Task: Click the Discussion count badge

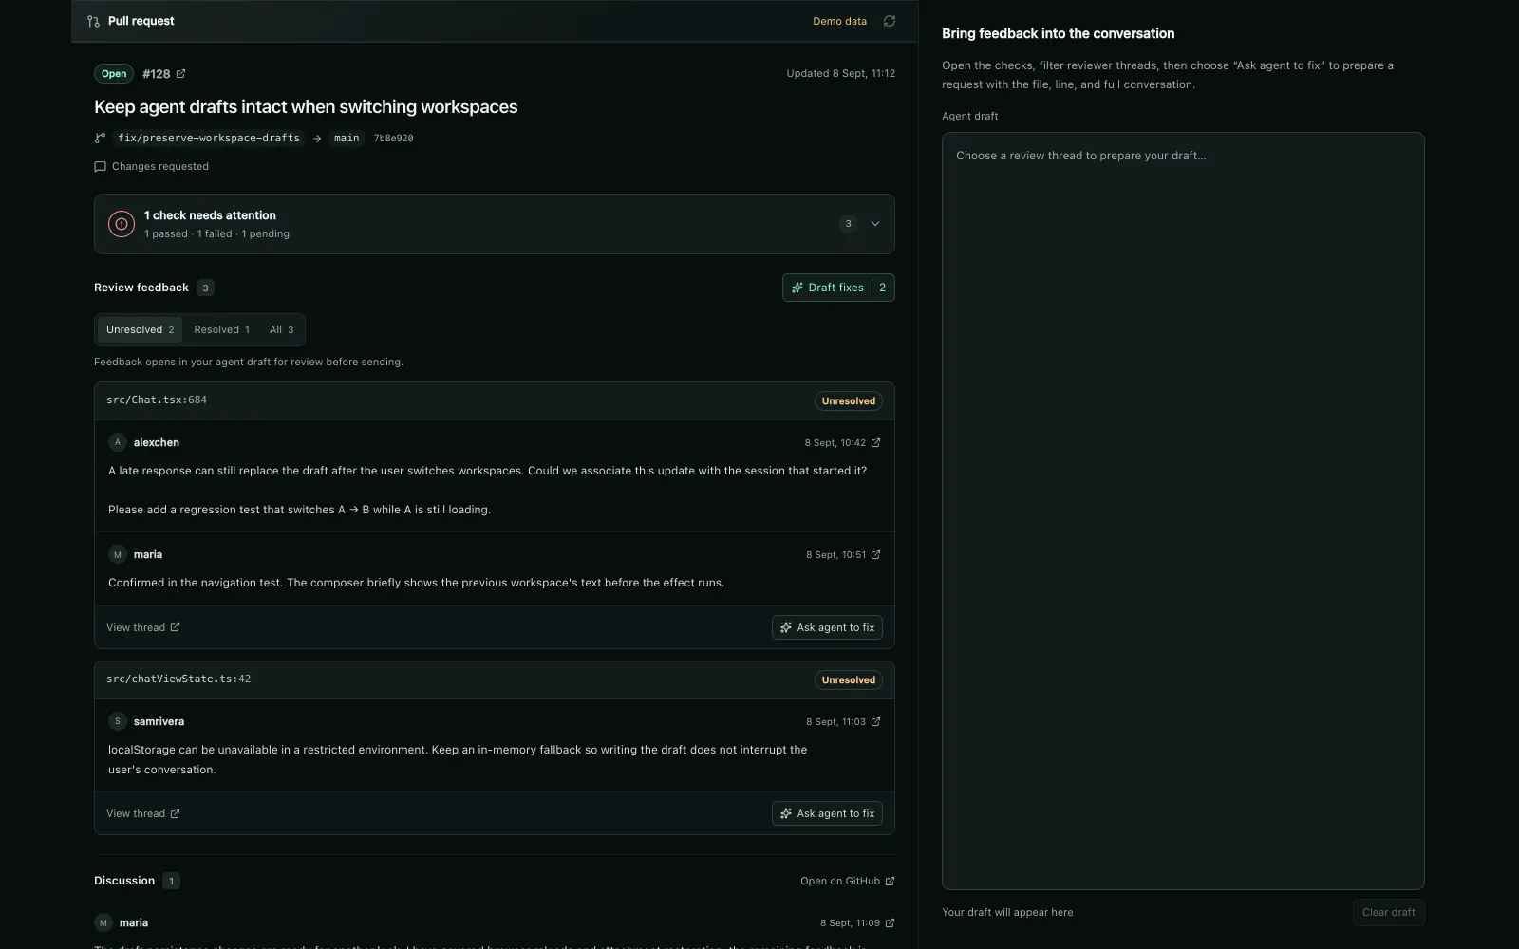Action: 171,881
